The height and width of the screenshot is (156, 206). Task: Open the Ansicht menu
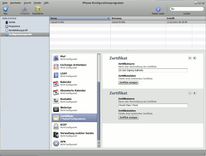(27, 2)
